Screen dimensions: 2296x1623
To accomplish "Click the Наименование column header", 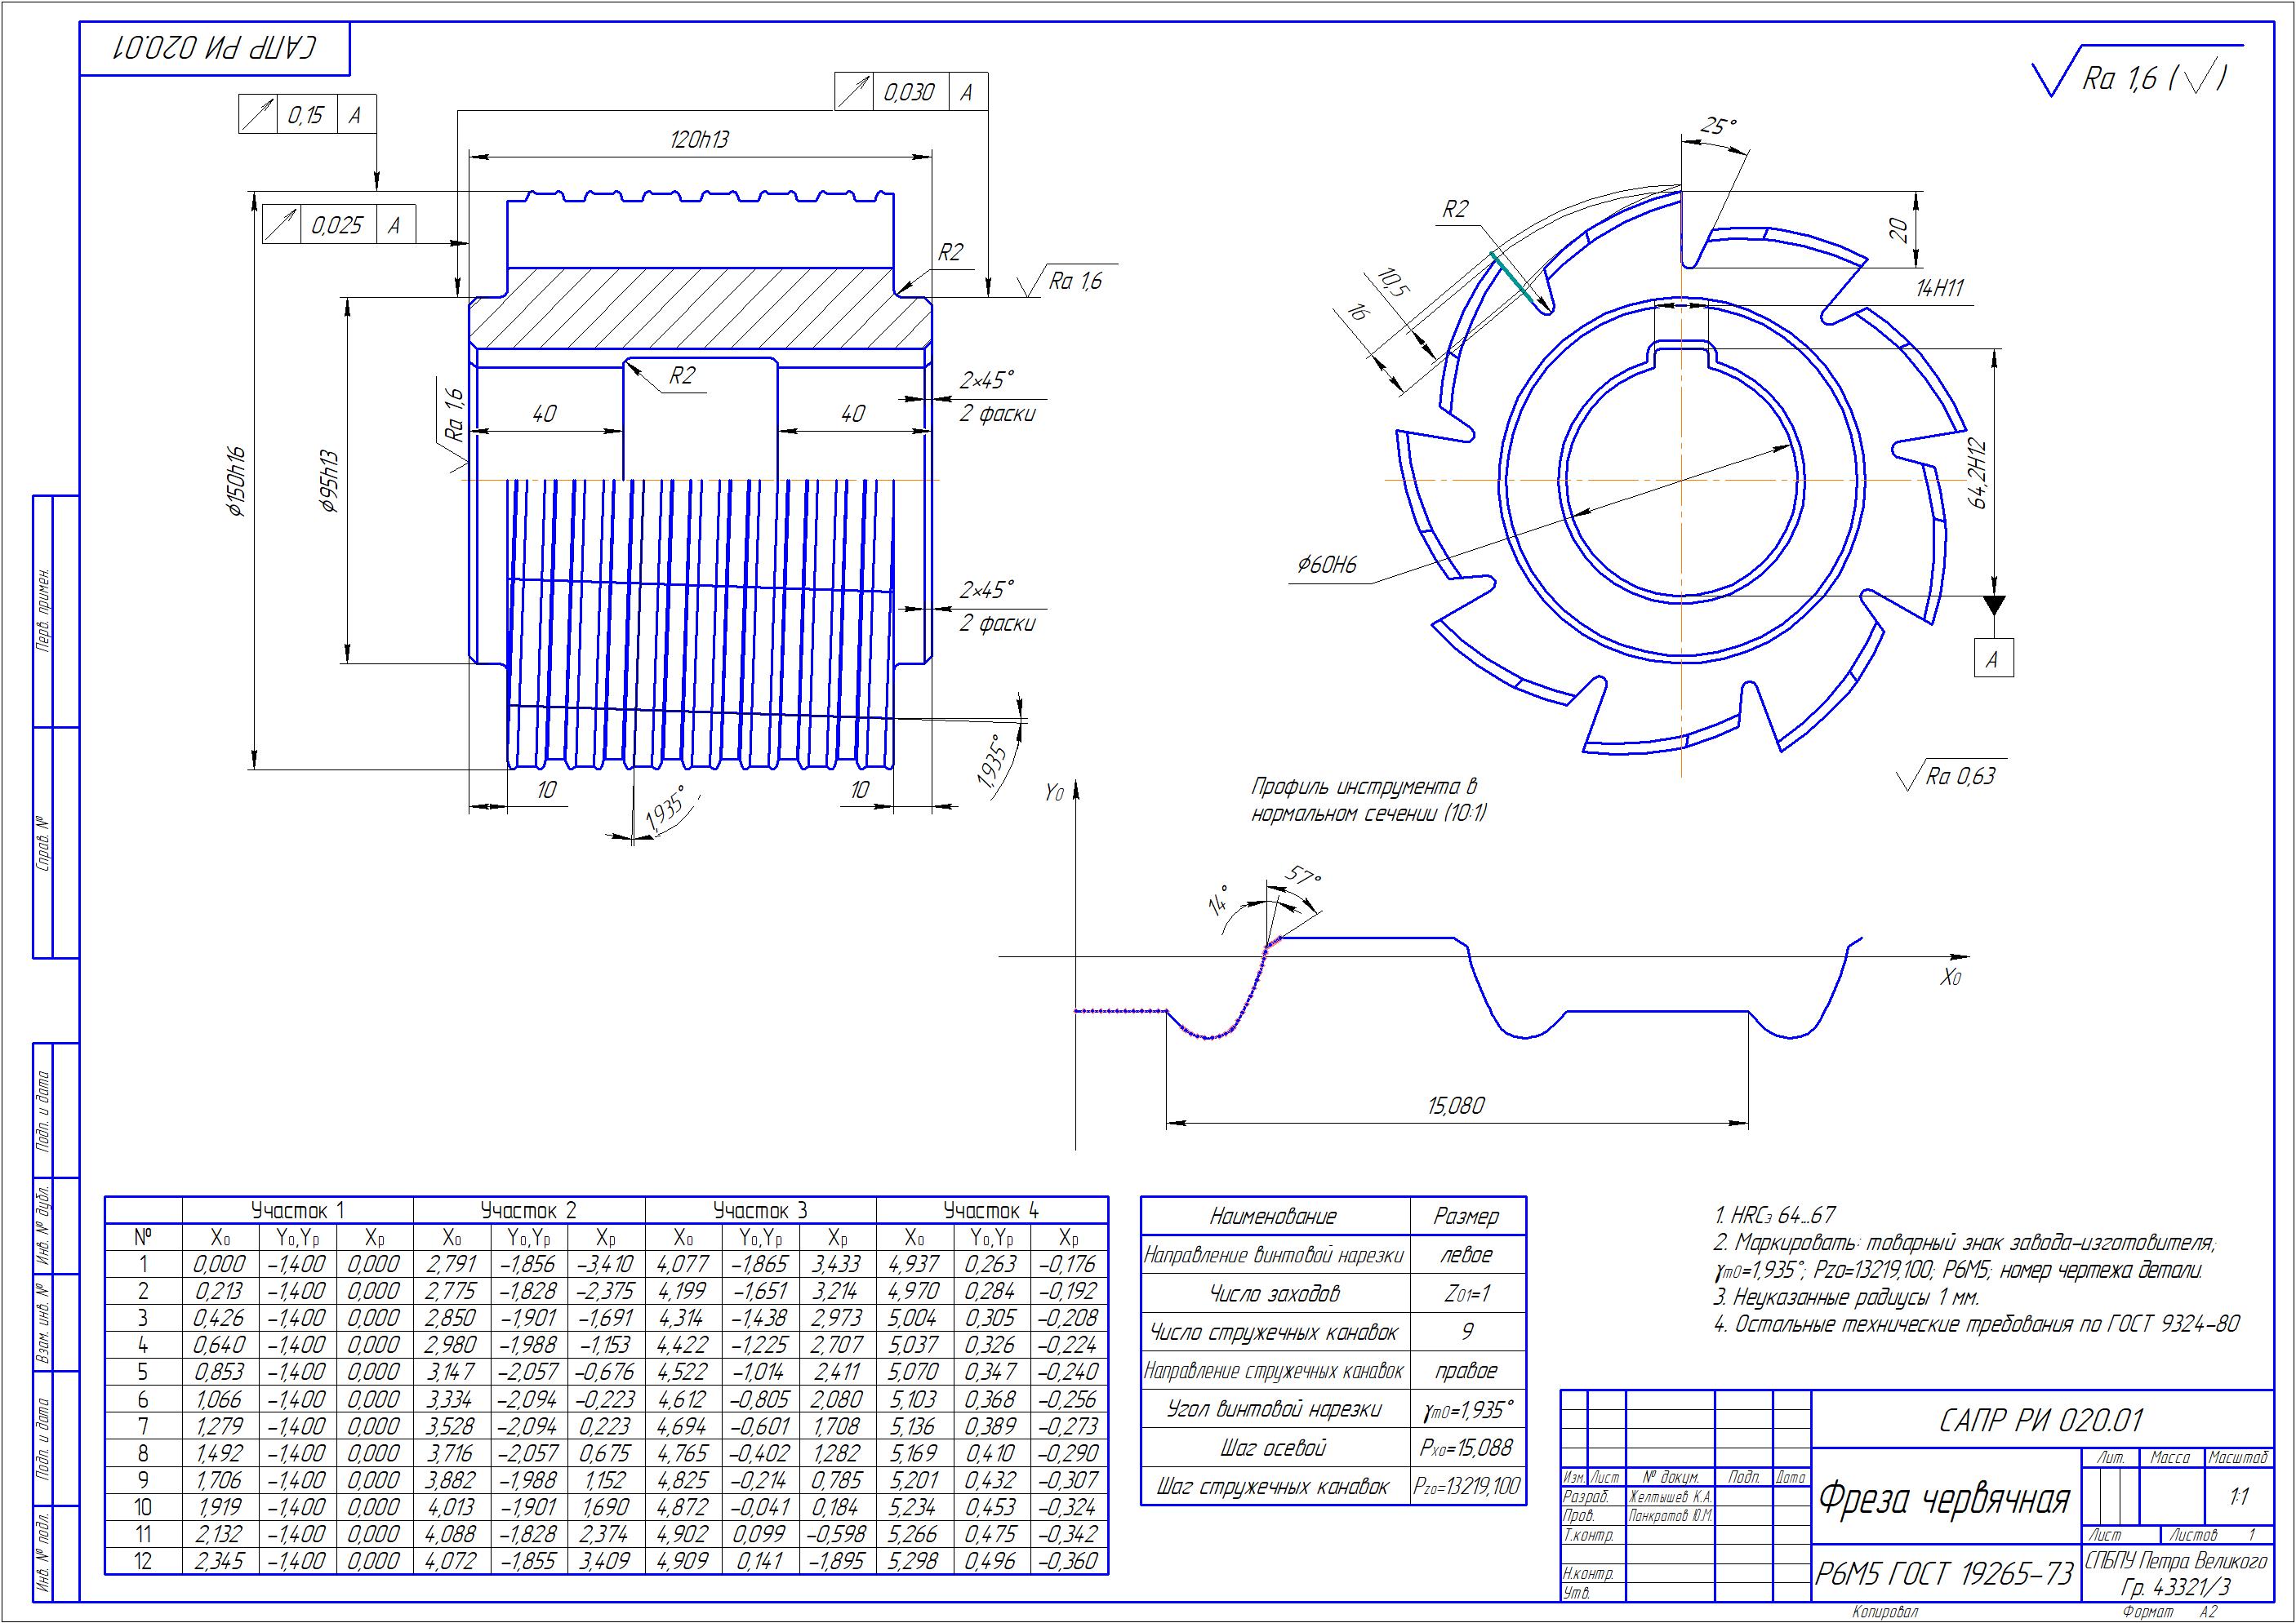I will 1273,1217.
